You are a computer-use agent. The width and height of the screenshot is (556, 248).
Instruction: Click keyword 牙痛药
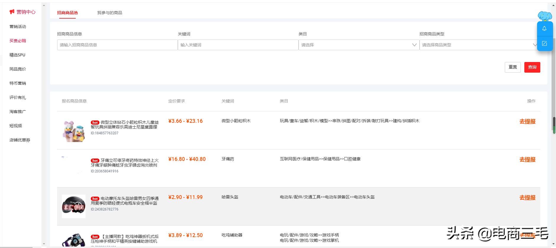(228, 159)
